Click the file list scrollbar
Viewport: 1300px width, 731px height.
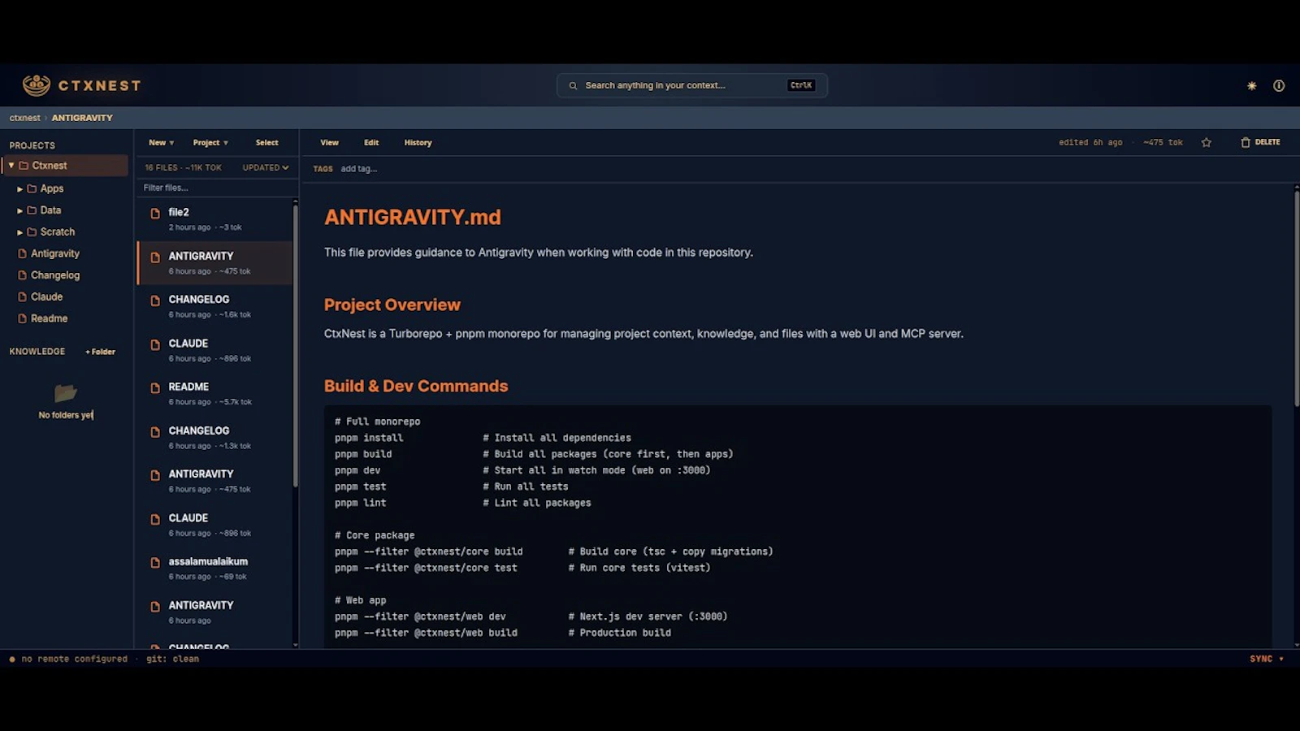(x=295, y=345)
